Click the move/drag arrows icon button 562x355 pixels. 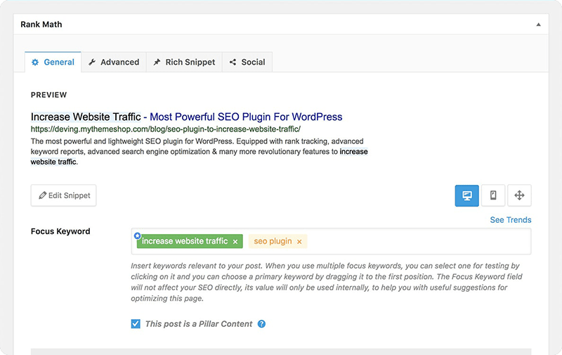[x=519, y=195]
